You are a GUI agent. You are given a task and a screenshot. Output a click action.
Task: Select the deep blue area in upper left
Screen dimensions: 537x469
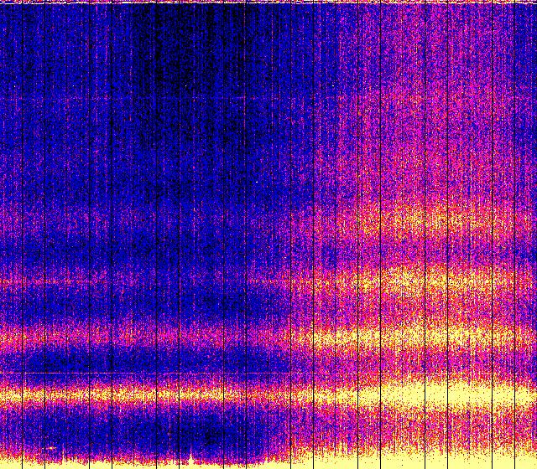pyautogui.click(x=50, y=84)
